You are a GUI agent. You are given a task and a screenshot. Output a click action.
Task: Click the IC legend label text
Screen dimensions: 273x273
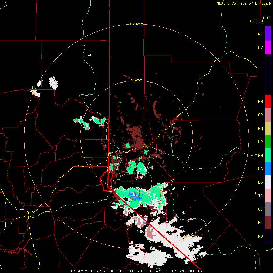[261, 196]
